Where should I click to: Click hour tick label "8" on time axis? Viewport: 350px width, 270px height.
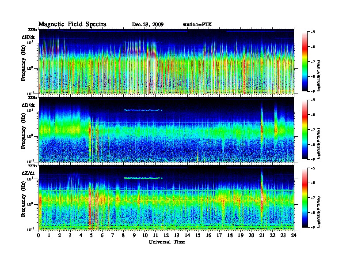pos(123,236)
